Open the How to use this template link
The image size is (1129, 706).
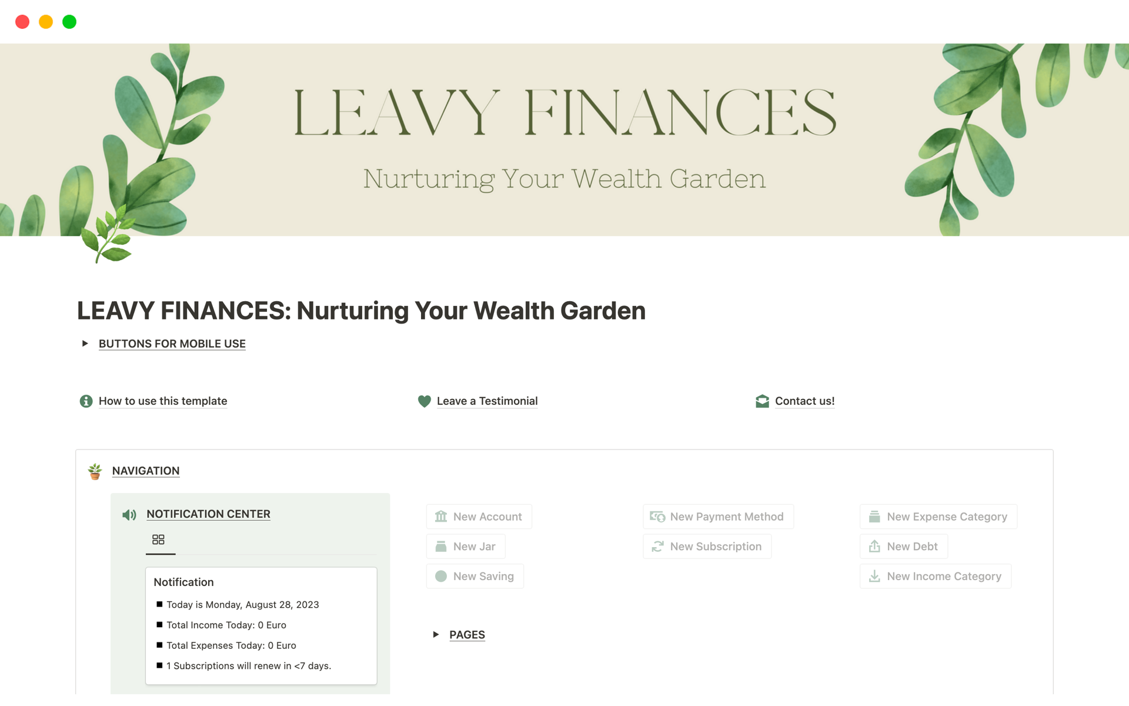click(163, 401)
